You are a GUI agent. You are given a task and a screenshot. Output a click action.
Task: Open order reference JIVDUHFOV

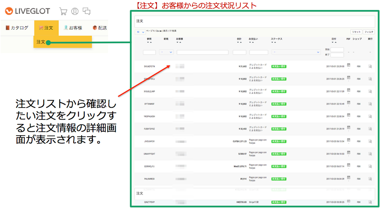pos(149,141)
